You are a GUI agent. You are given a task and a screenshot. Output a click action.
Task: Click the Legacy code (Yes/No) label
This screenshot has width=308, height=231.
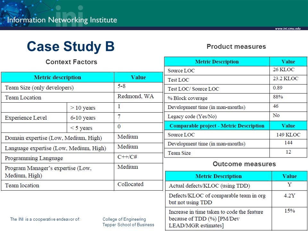point(192,116)
